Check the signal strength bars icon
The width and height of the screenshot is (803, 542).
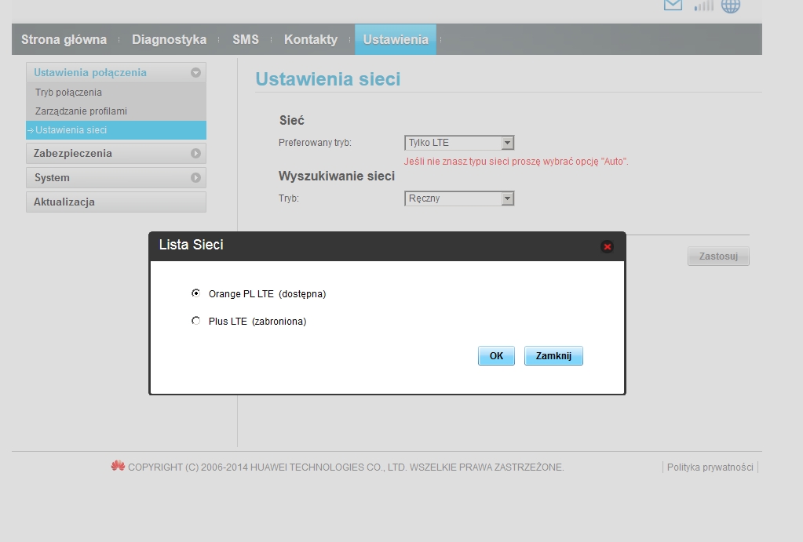click(703, 5)
